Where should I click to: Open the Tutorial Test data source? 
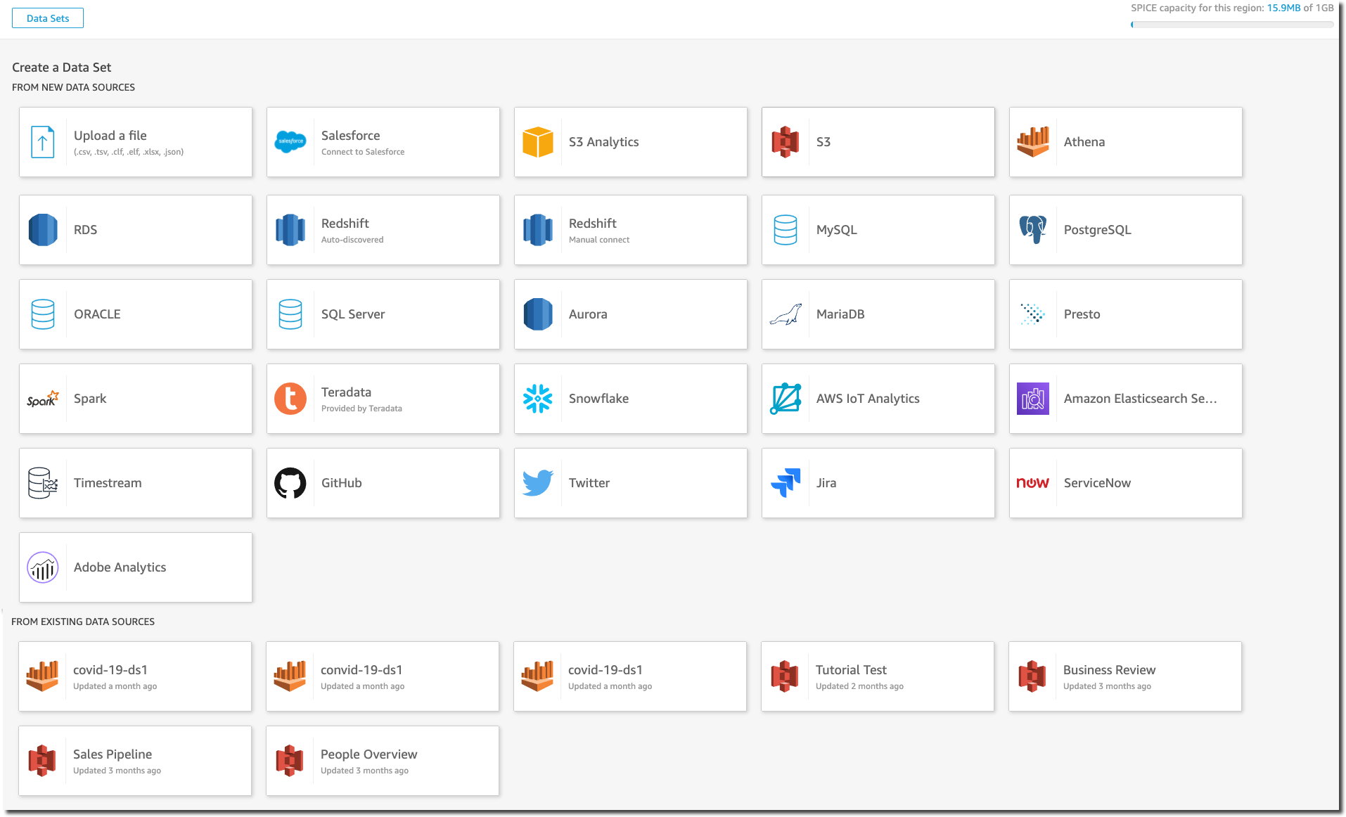coord(878,676)
